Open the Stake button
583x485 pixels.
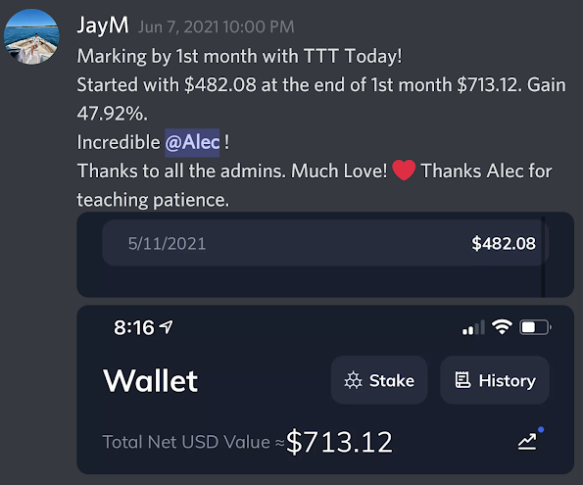pyautogui.click(x=379, y=380)
